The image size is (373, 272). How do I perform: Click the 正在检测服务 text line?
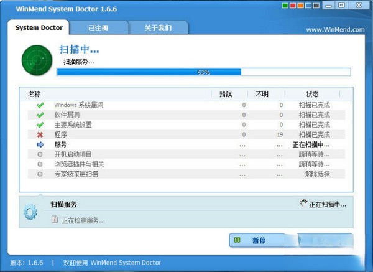click(x=83, y=220)
